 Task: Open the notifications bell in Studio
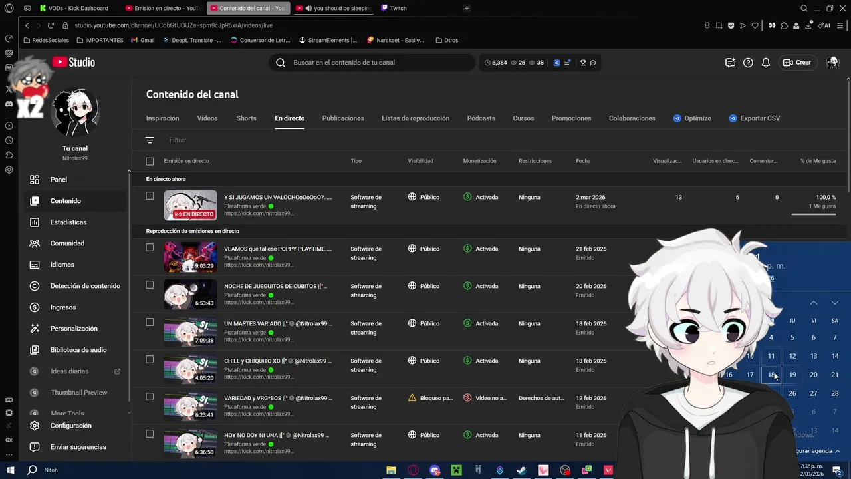[x=766, y=63]
